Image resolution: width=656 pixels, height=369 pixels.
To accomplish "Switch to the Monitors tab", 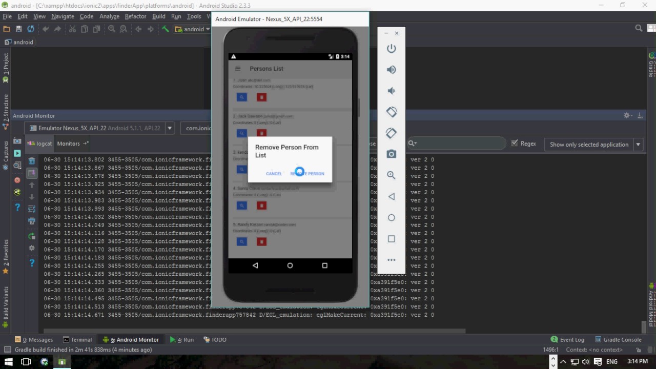I will click(x=72, y=143).
